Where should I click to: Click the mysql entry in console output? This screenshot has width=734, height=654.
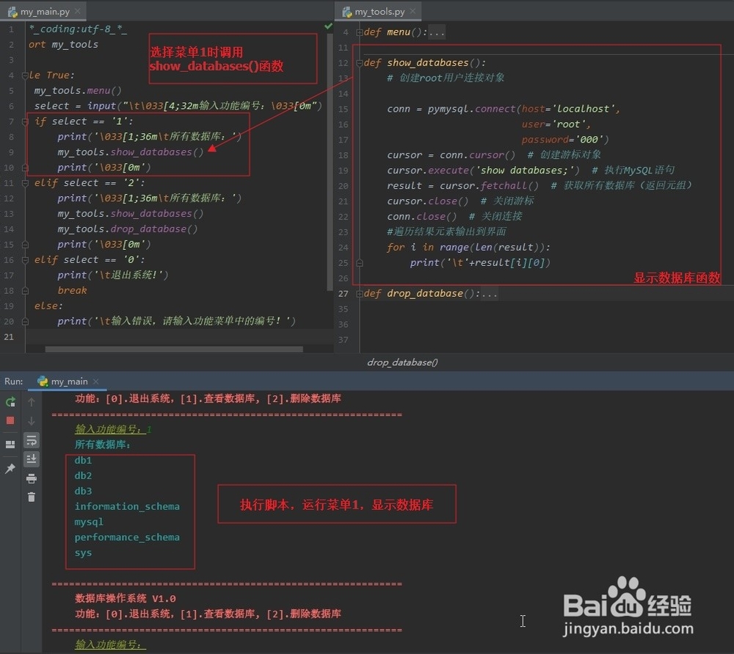tap(89, 522)
